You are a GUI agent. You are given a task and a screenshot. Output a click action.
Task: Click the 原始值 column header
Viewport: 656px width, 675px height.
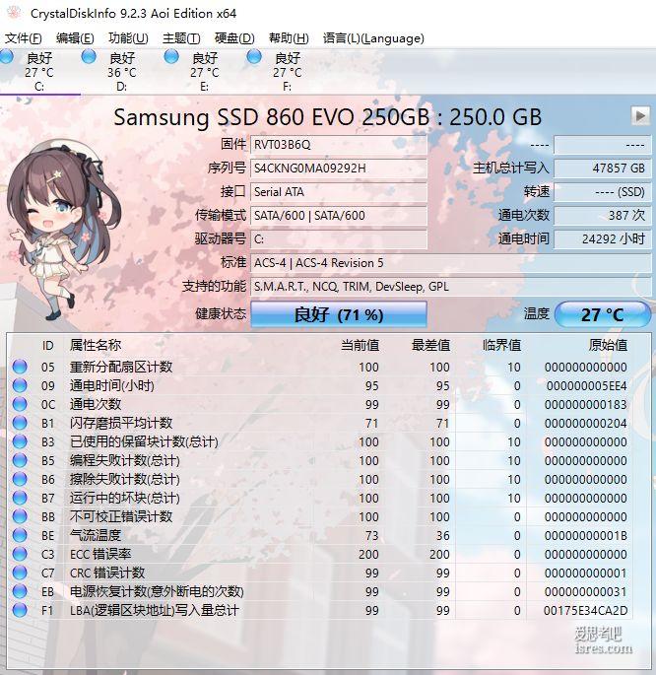tap(608, 345)
